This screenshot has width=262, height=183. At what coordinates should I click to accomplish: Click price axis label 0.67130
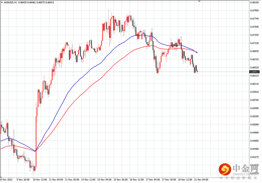point(254,43)
